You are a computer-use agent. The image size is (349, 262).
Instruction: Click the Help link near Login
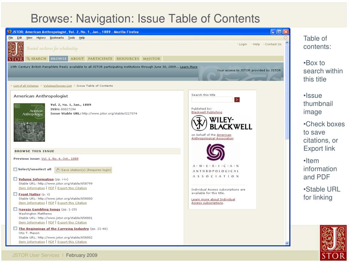click(256, 44)
